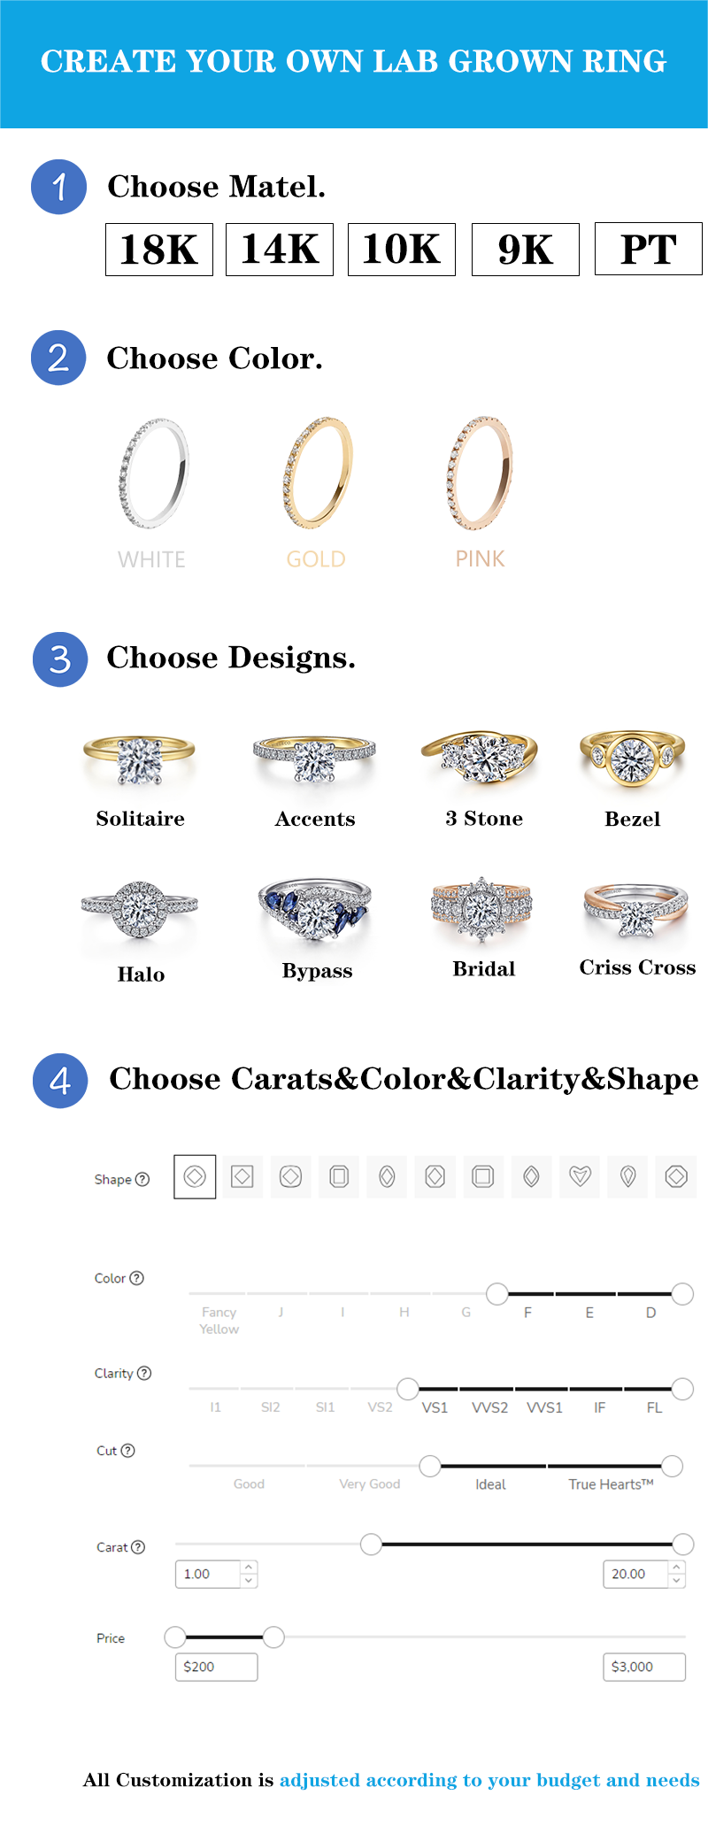Click the Clarity slider left handle at VS1

click(x=408, y=1389)
